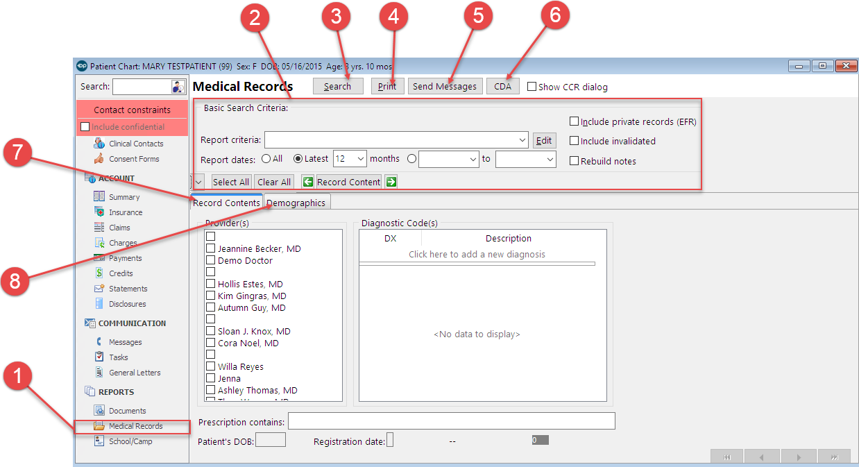This screenshot has height=467, width=859.
Task: Check provider Kim Gingras, MD
Action: point(210,296)
